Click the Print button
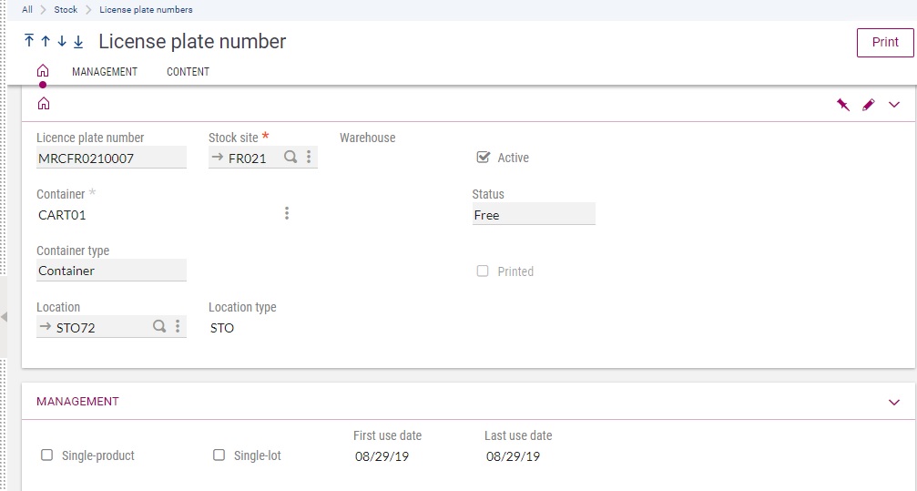917x491 pixels. (x=885, y=42)
